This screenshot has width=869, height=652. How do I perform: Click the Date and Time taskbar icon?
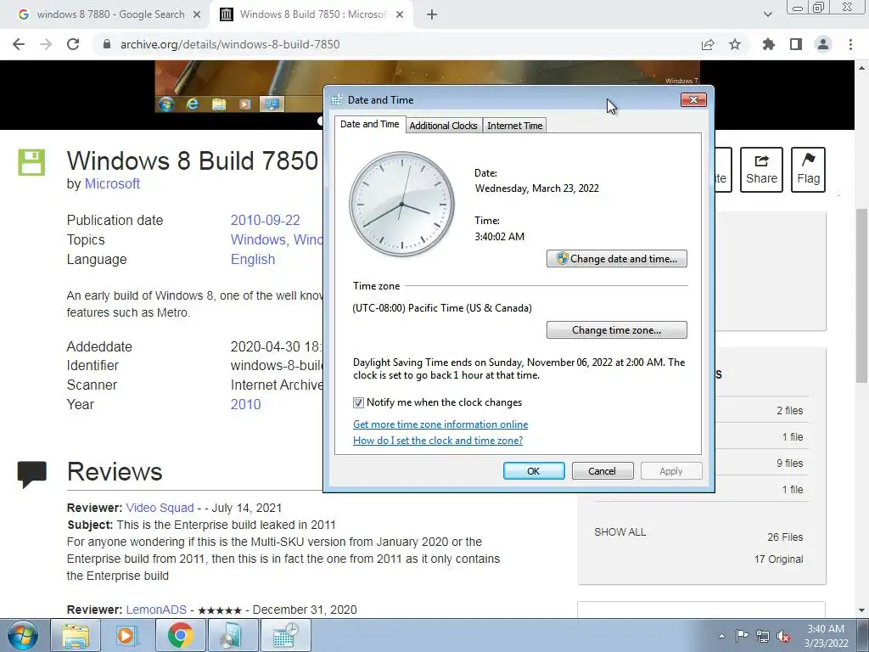click(286, 635)
